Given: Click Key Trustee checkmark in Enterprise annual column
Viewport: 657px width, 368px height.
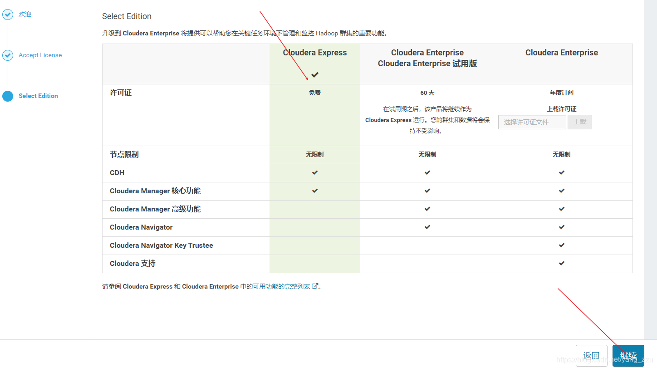Looking at the screenshot, I should [562, 245].
